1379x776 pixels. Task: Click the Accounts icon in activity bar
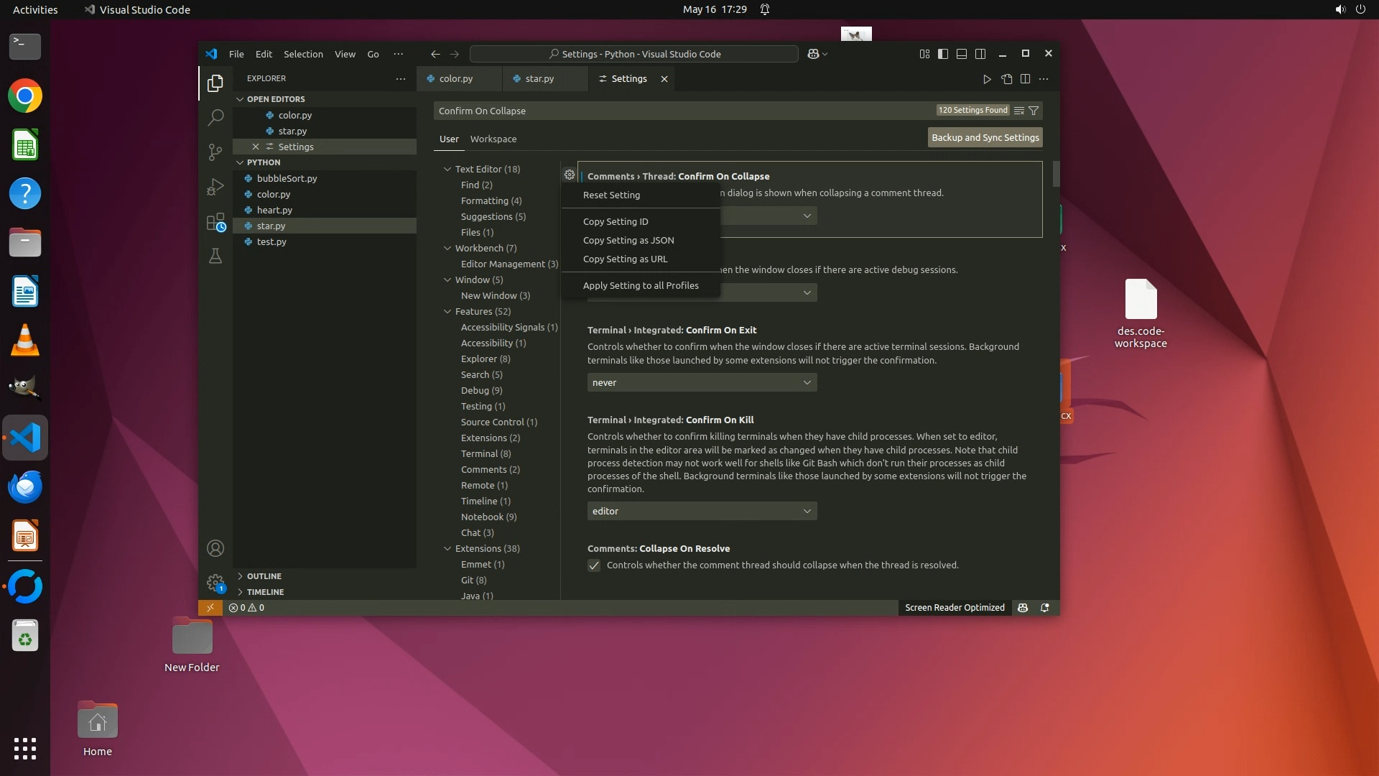click(x=215, y=549)
